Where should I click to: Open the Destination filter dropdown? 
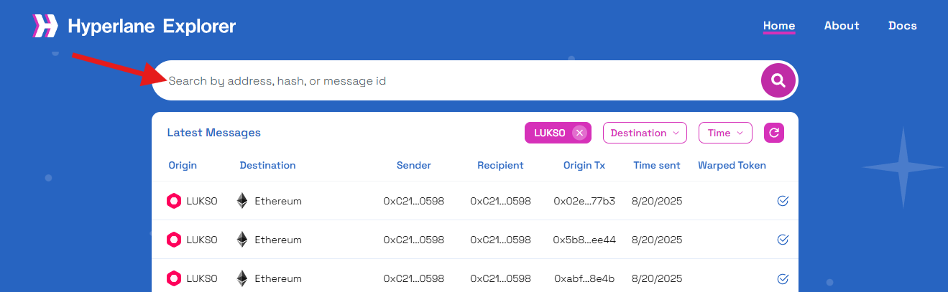645,133
